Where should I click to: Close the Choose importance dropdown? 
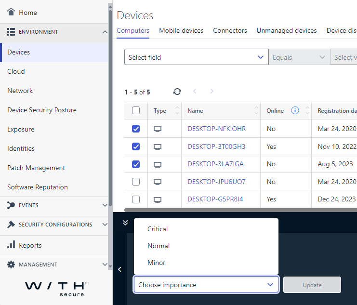(206, 284)
